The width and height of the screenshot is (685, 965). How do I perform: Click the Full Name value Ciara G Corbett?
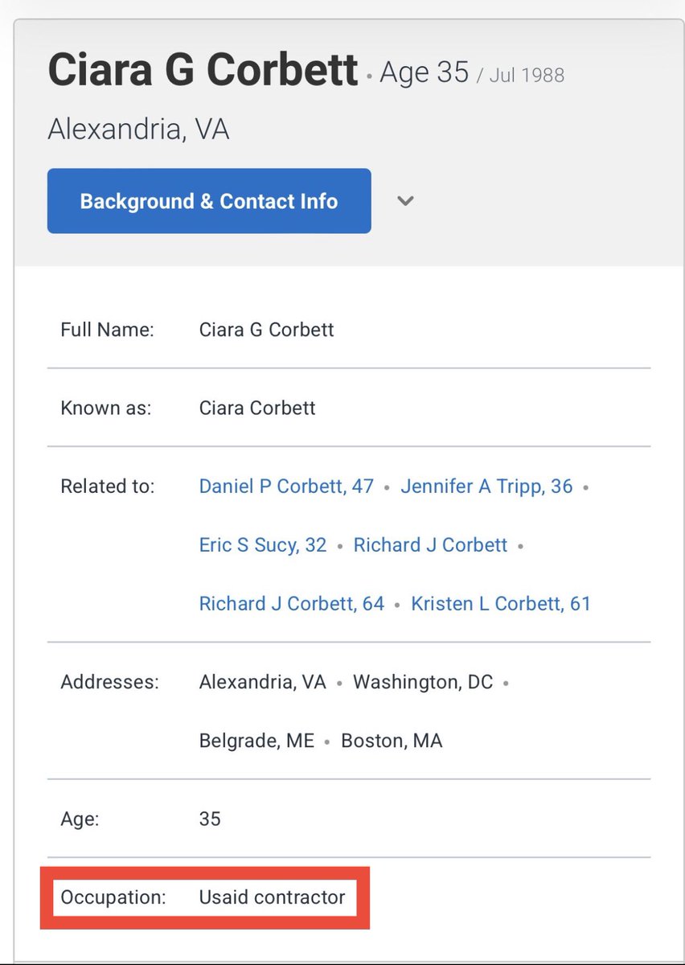coord(266,330)
